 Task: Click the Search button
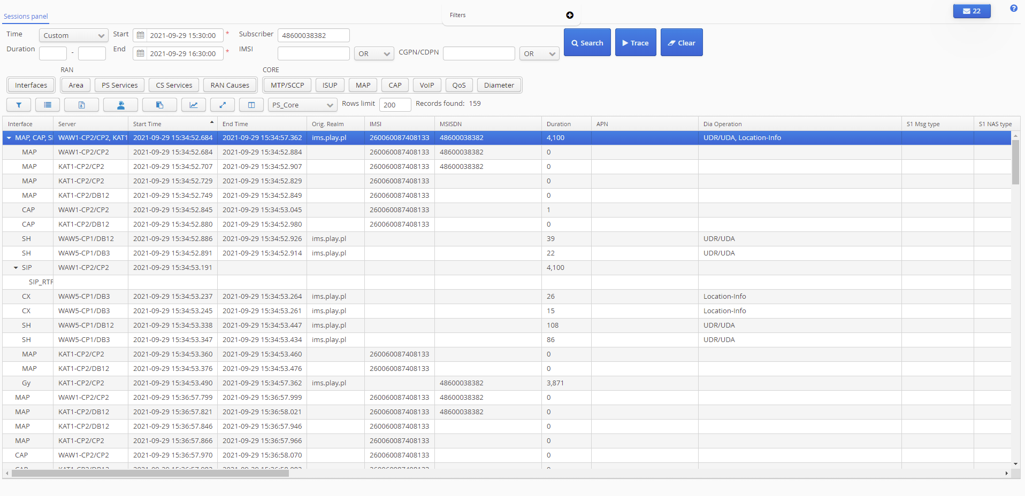tap(587, 42)
